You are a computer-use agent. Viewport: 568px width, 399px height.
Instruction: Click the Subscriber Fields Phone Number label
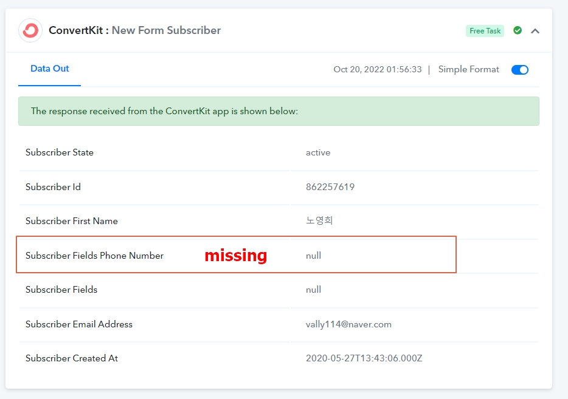pos(94,256)
